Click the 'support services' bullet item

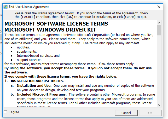click(x=29, y=60)
